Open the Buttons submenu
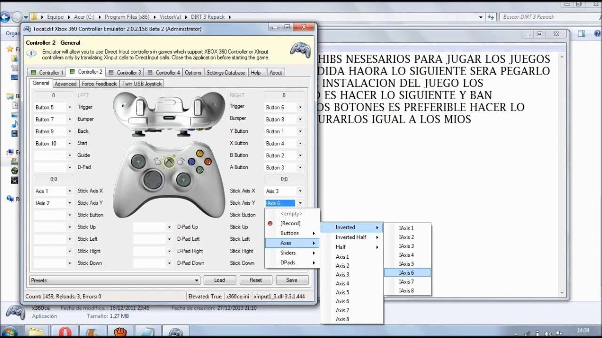This screenshot has height=338, width=602. (292, 233)
